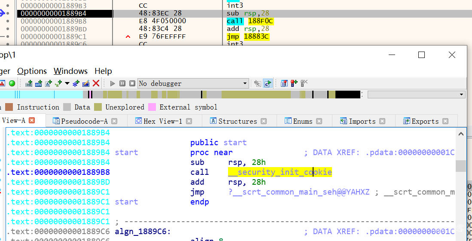The width and height of the screenshot is (472, 241).
Task: Close the Structures tab
Action: coord(264,121)
